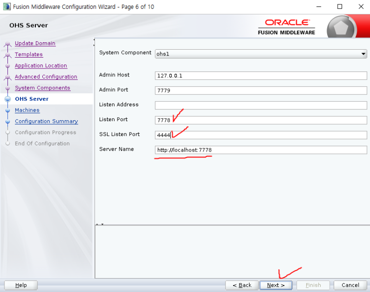Click the Cancel button
Image resolution: width=370 pixels, height=292 pixels.
(x=351, y=285)
